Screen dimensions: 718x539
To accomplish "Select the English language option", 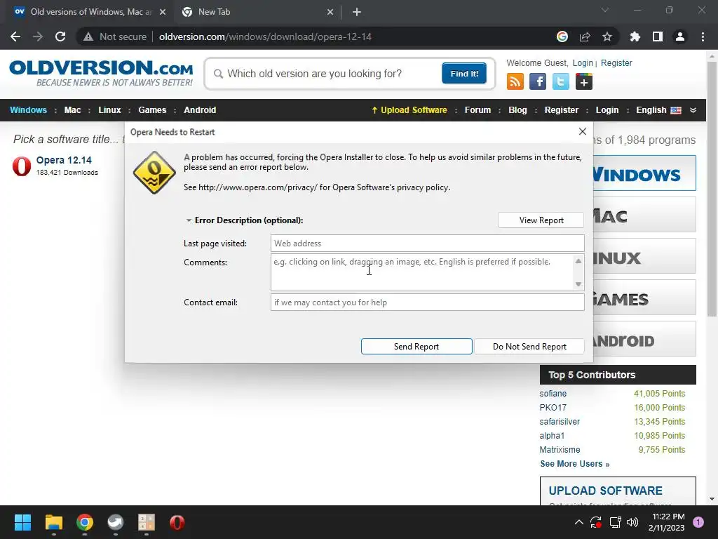I will (658, 110).
